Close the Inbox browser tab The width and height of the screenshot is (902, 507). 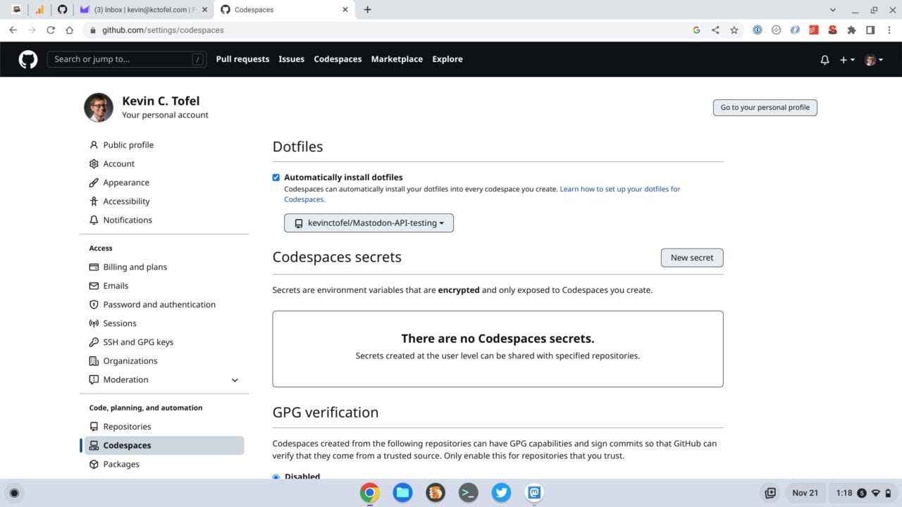(204, 10)
